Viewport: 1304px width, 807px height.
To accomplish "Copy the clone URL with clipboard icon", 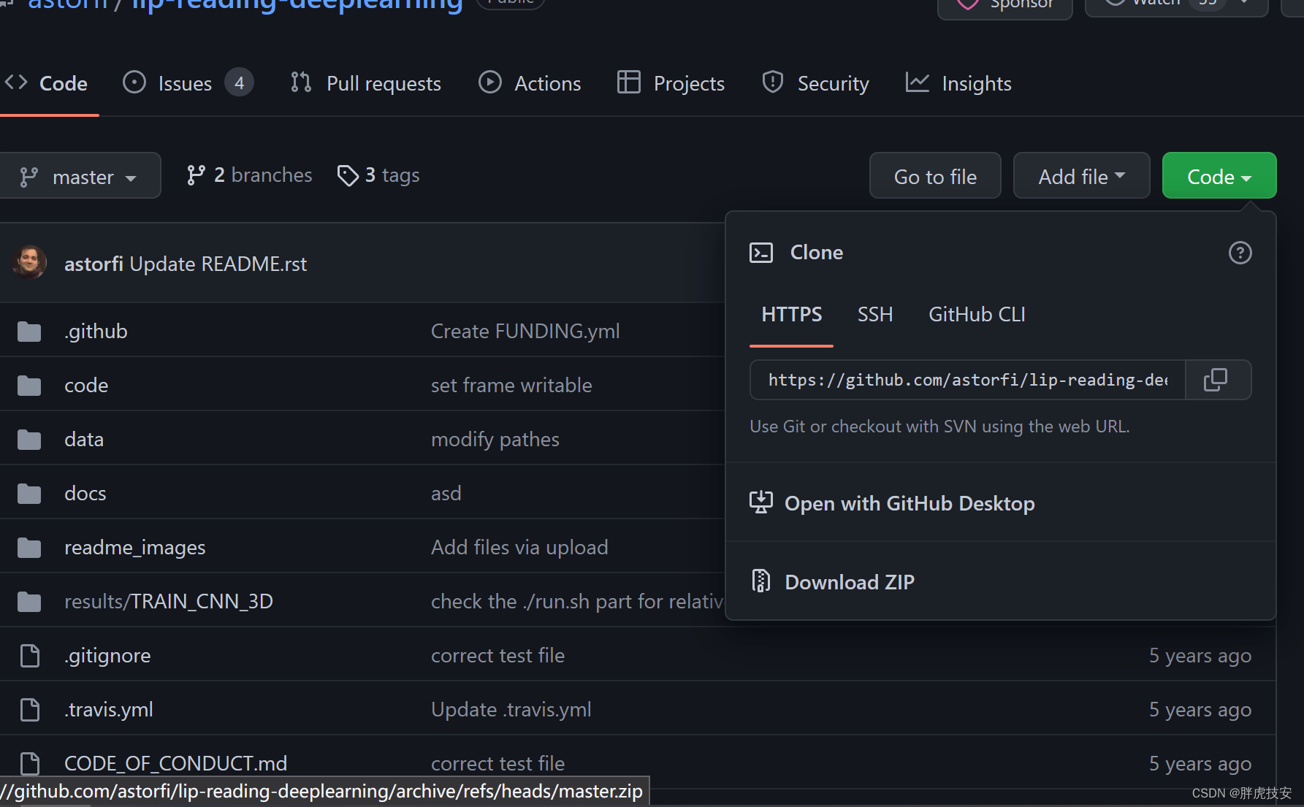I will click(1217, 380).
